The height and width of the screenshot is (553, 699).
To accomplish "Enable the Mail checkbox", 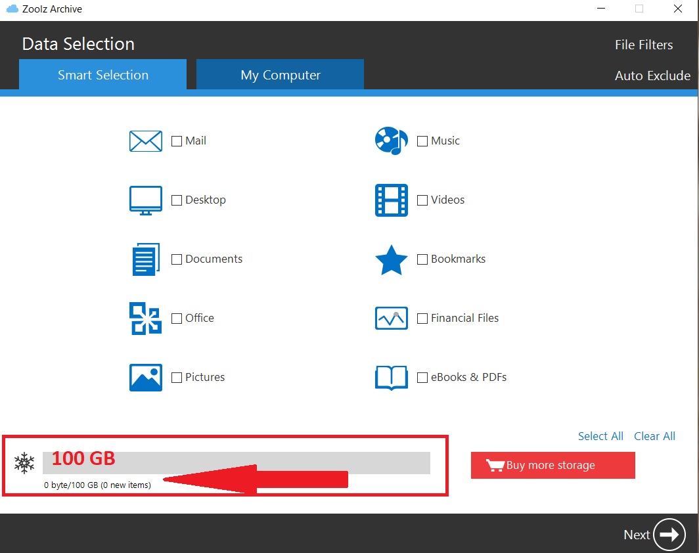I will (177, 141).
